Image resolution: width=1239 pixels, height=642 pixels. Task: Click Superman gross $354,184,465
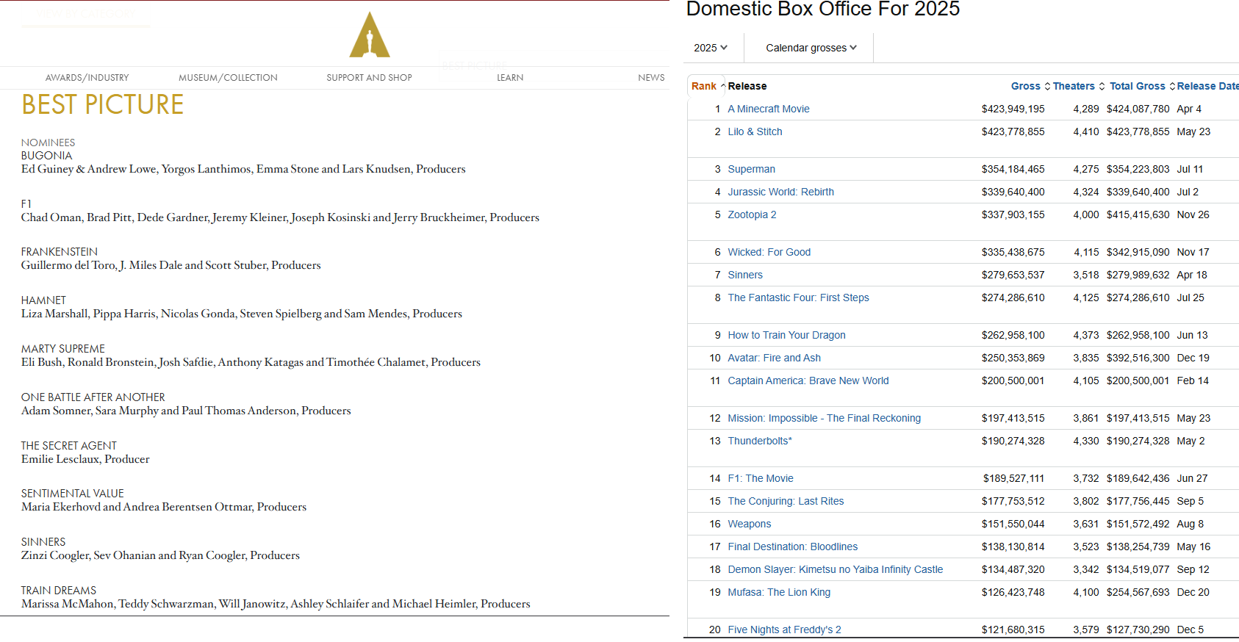1013,169
